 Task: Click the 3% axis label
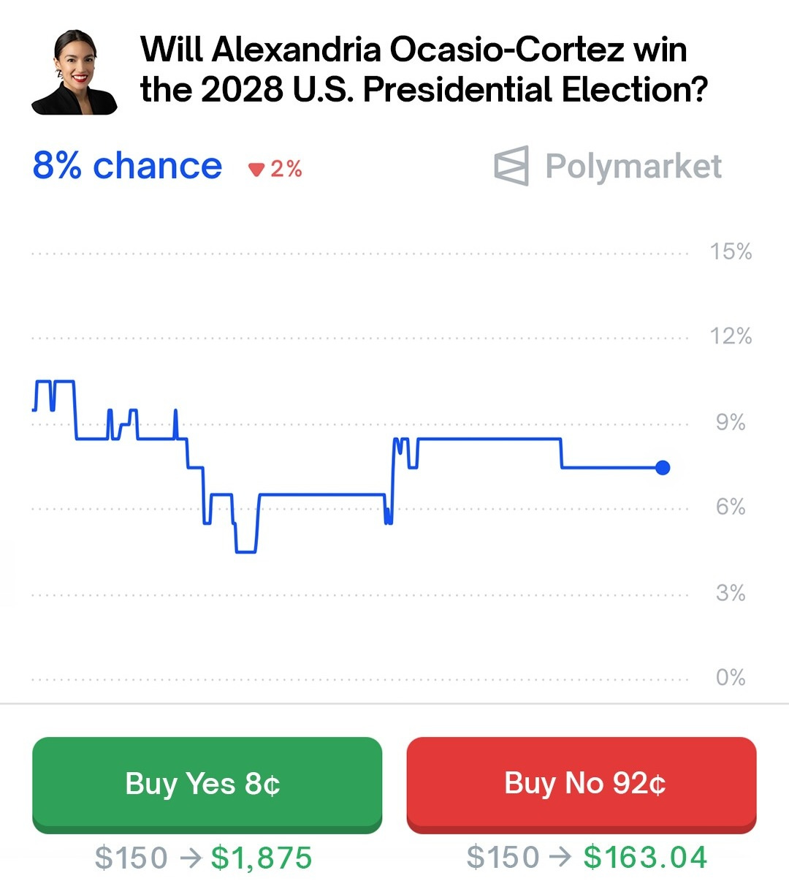pos(731,592)
